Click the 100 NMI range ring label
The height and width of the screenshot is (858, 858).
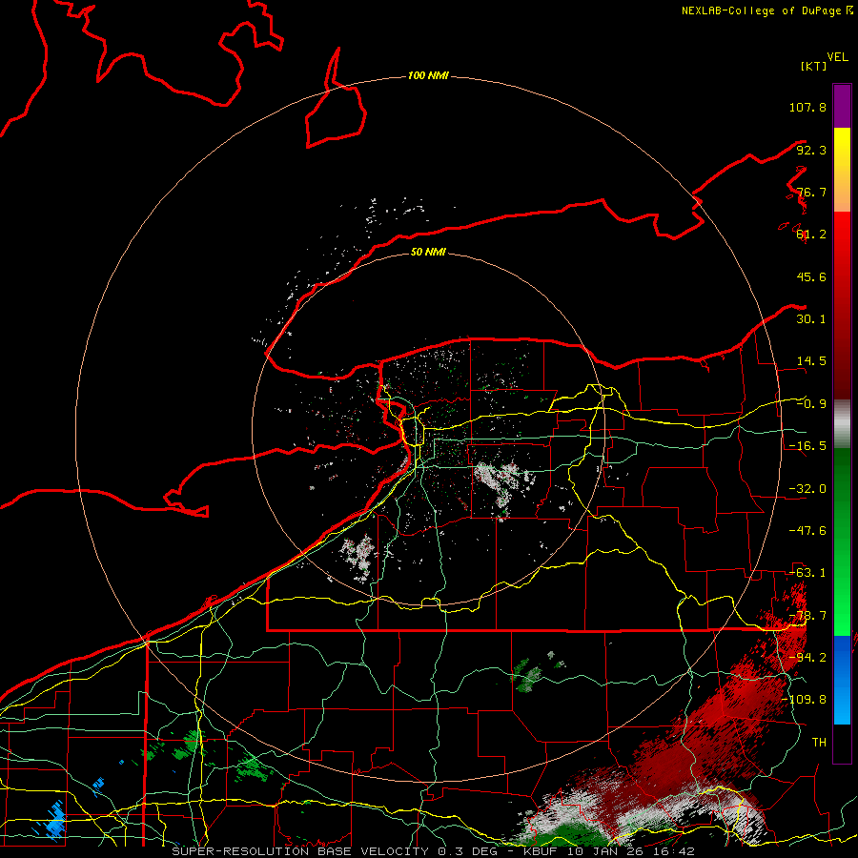[x=428, y=75]
